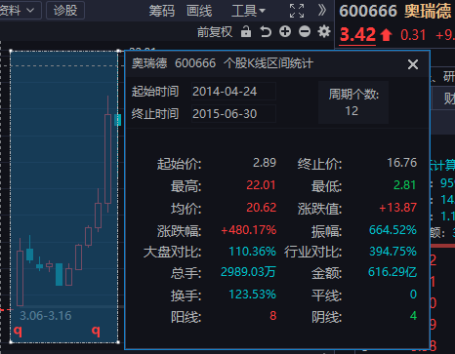Open chart settings gear icon
The width and height of the screenshot is (455, 354).
click(x=324, y=31)
